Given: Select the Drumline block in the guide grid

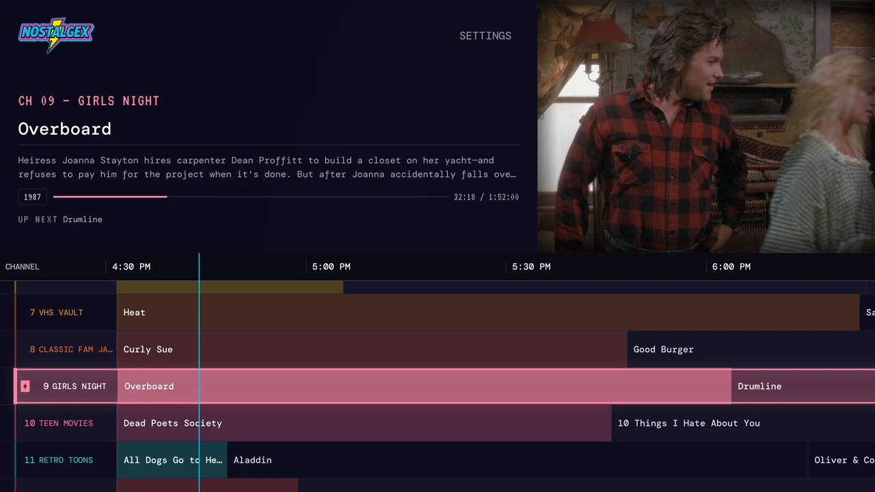Looking at the screenshot, I should (x=803, y=386).
